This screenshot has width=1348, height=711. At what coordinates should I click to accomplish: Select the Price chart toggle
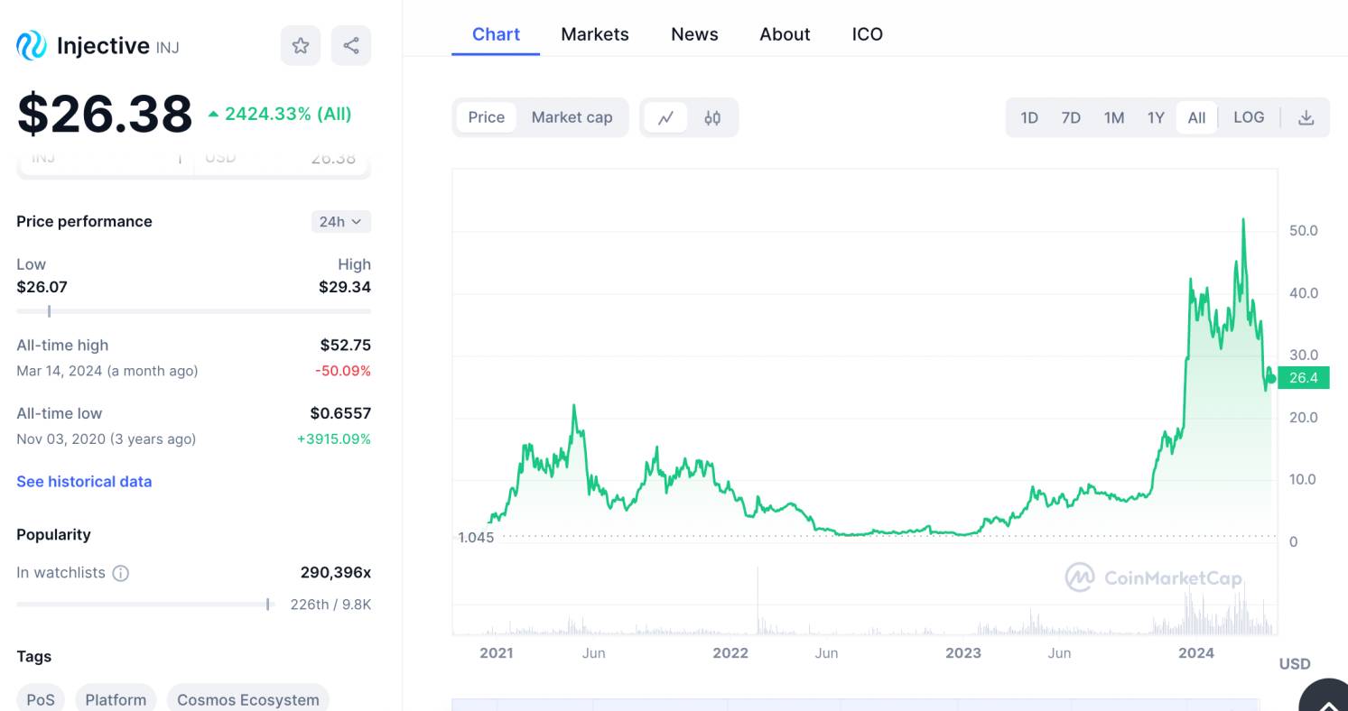(486, 117)
